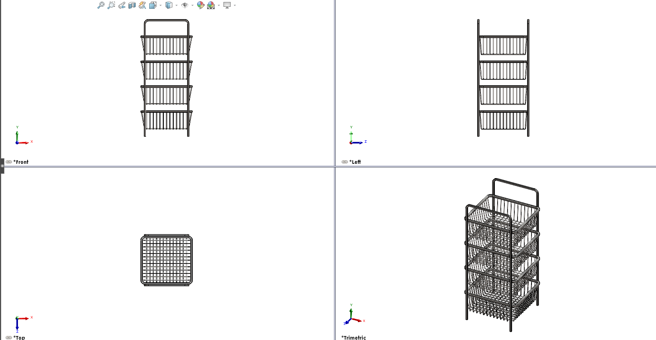Viewport: 656px width, 340px height.
Task: Click the View Settings monitor icon
Action: tap(227, 5)
